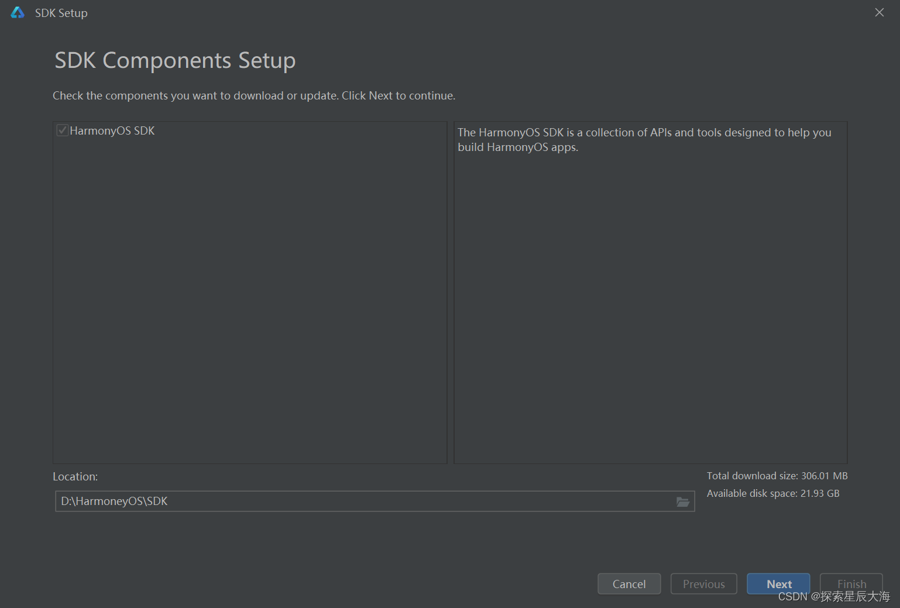Open folder browser for SDK location
The image size is (900, 608).
tap(682, 501)
